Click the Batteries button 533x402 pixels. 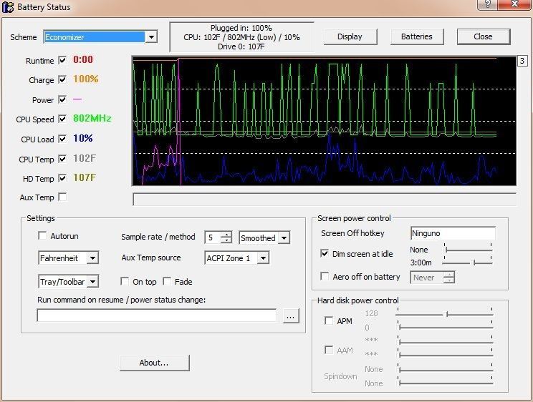click(x=417, y=36)
